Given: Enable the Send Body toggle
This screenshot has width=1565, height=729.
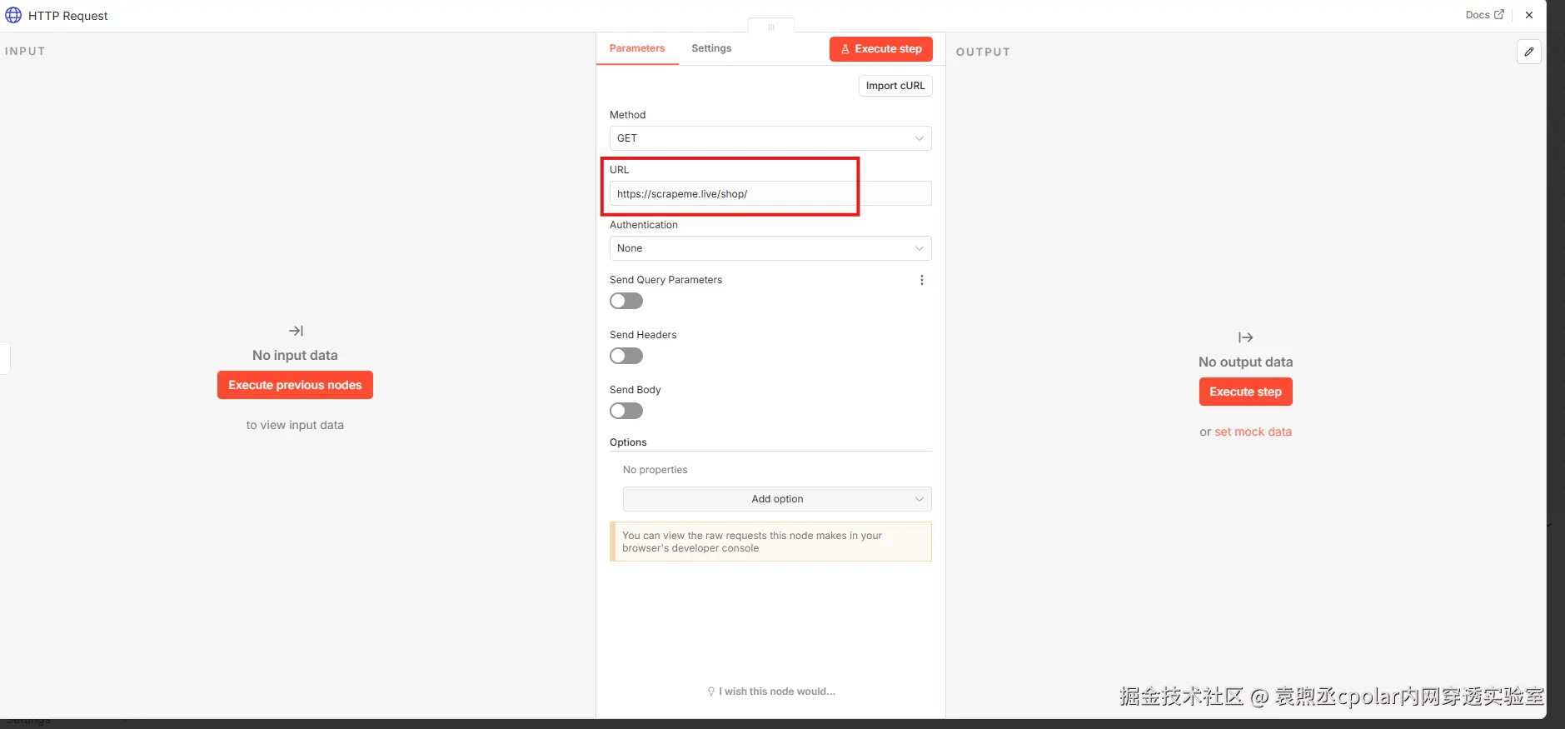Looking at the screenshot, I should click(x=626, y=411).
